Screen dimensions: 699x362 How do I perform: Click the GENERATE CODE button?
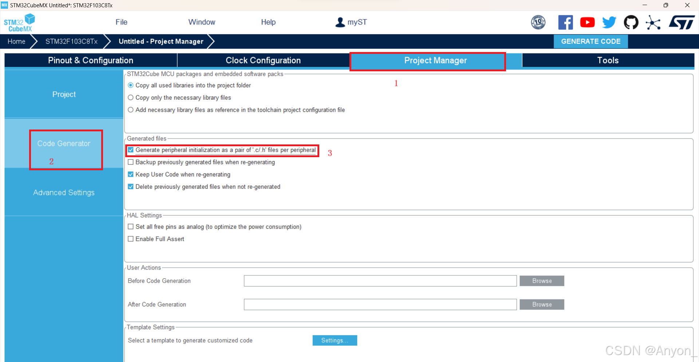click(591, 41)
